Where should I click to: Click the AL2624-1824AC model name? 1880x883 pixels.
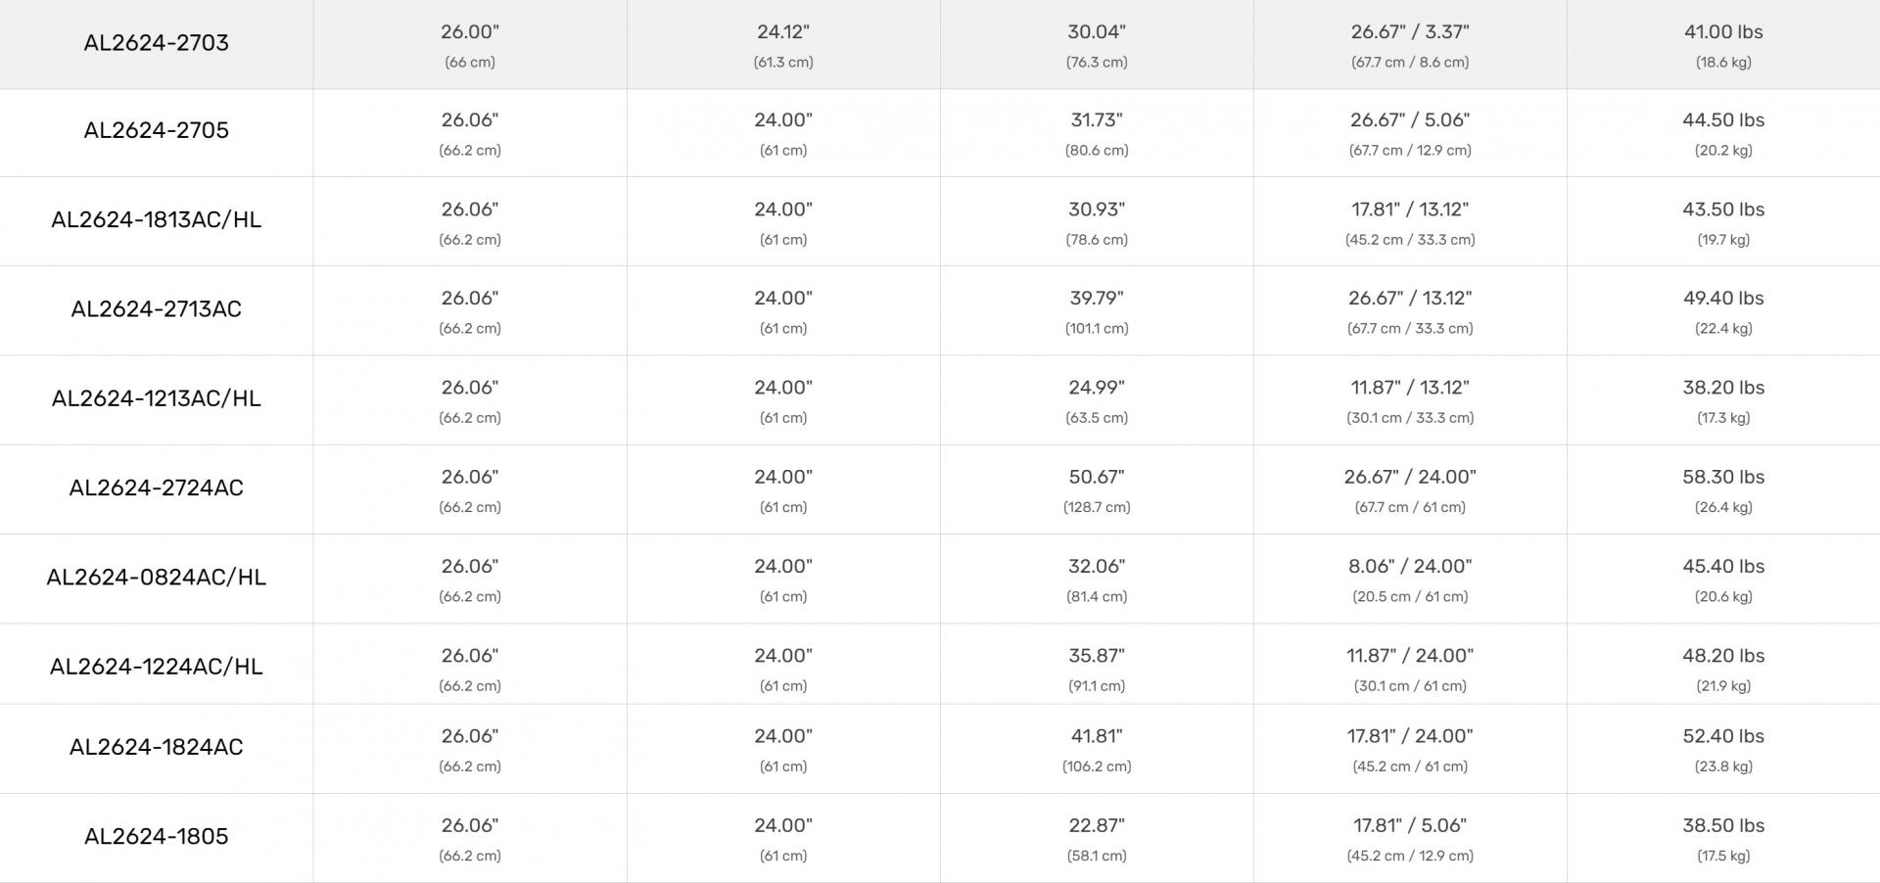tap(156, 747)
